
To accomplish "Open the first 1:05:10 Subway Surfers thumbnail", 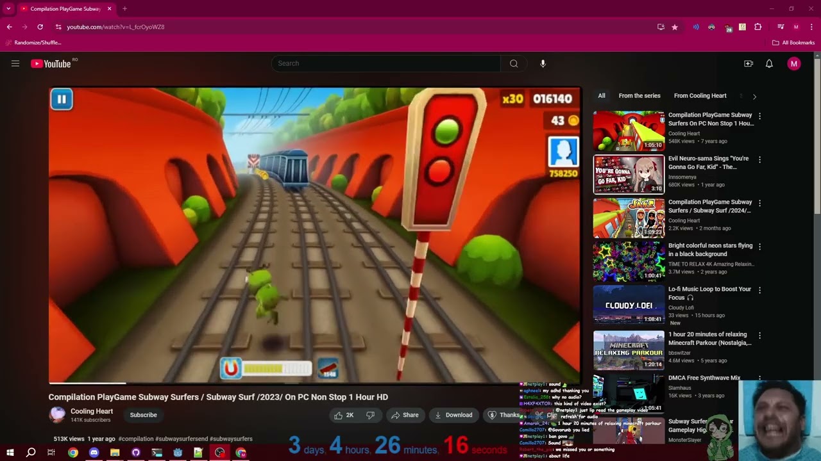I will [629, 131].
